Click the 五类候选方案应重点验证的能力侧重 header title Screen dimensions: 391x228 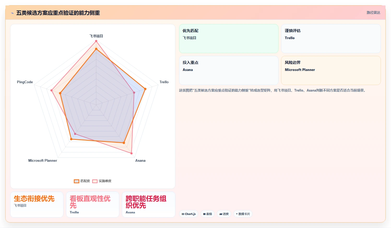[x=58, y=13]
